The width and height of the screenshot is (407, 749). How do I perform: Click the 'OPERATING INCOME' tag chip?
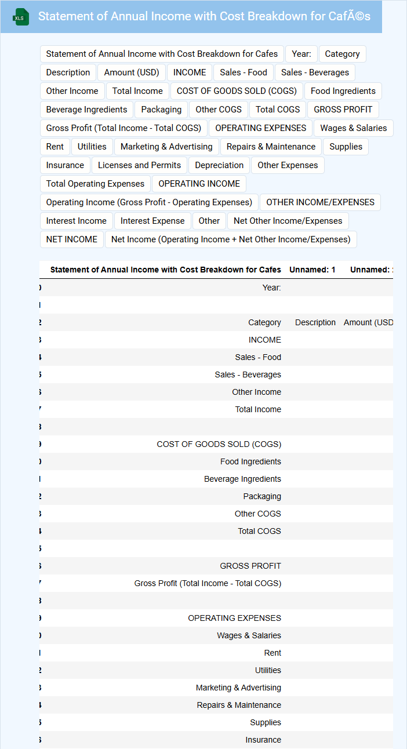click(x=199, y=184)
